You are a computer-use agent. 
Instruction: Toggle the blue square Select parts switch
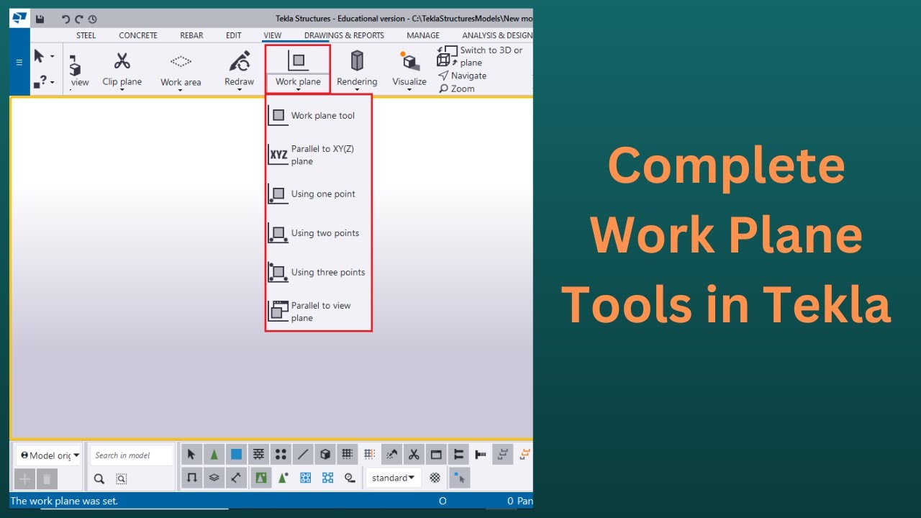click(x=236, y=454)
